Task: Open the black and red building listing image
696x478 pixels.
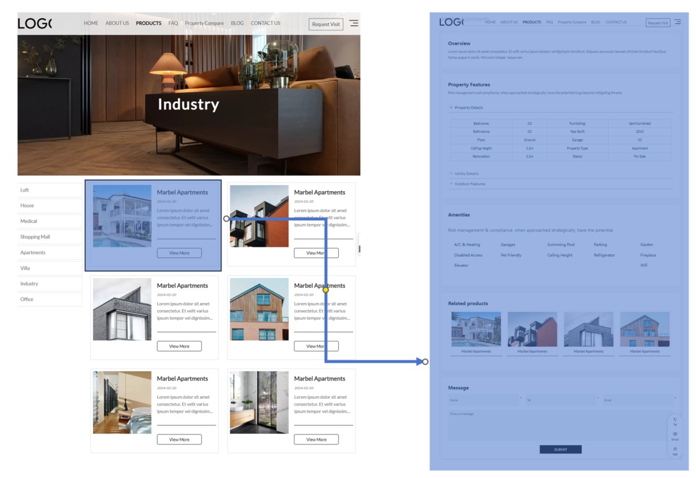Action: point(259,216)
